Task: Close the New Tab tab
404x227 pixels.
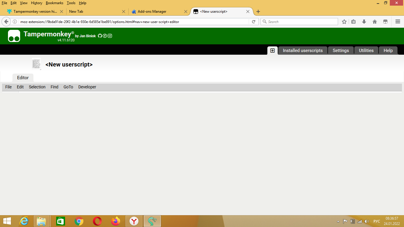Action: [x=124, y=12]
